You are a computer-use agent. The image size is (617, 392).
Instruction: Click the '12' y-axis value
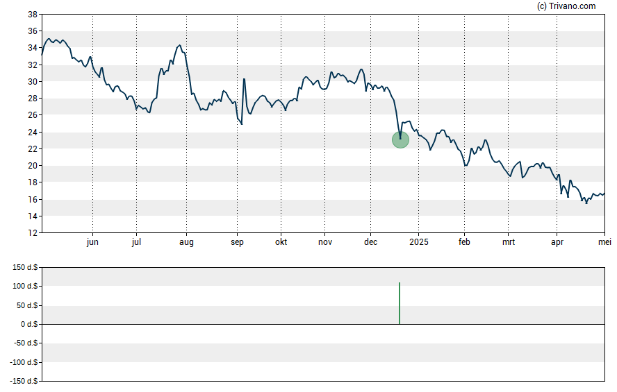point(33,233)
